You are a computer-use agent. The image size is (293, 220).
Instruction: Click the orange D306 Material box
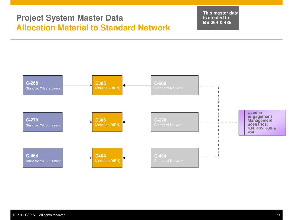(107, 122)
